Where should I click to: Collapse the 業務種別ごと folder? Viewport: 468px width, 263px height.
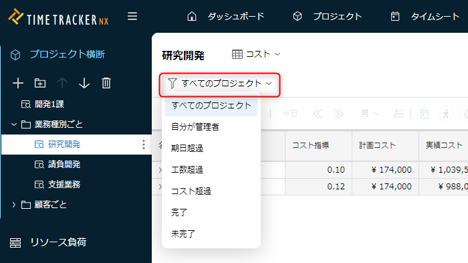(x=14, y=124)
